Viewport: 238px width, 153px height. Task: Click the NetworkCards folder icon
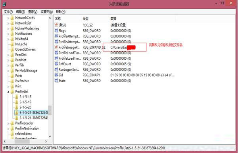(x=12, y=18)
